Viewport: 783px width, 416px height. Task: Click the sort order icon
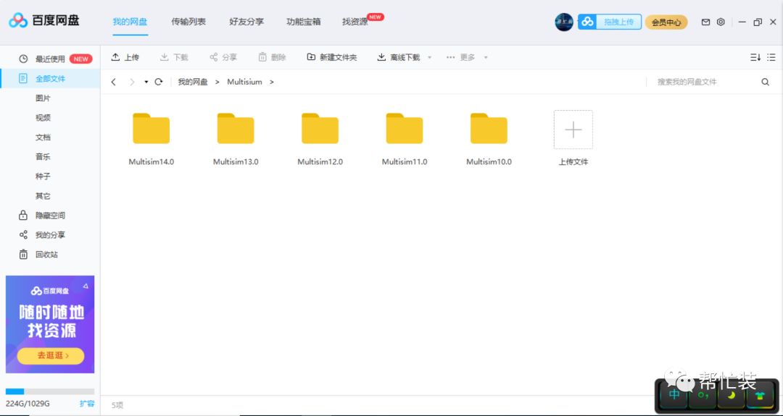(x=755, y=57)
